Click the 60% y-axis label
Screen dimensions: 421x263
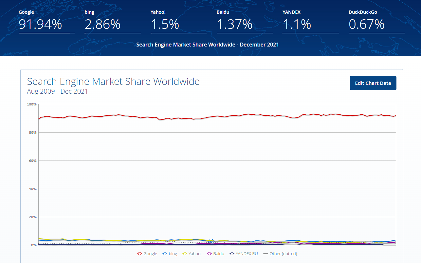(33, 160)
